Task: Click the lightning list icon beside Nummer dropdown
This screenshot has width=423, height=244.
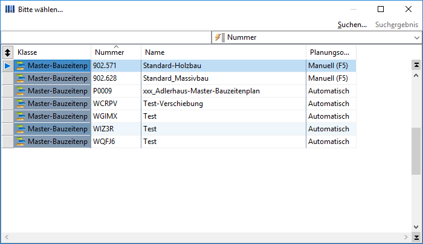Action: coord(220,37)
